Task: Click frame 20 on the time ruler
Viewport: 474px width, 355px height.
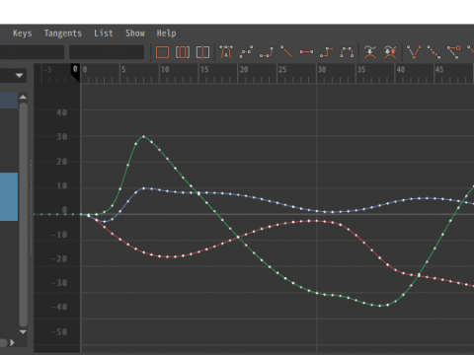Action: pyautogui.click(x=244, y=70)
